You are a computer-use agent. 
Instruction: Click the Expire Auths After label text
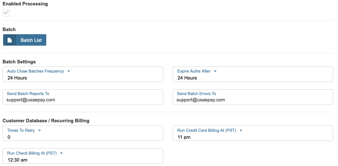point(194,71)
